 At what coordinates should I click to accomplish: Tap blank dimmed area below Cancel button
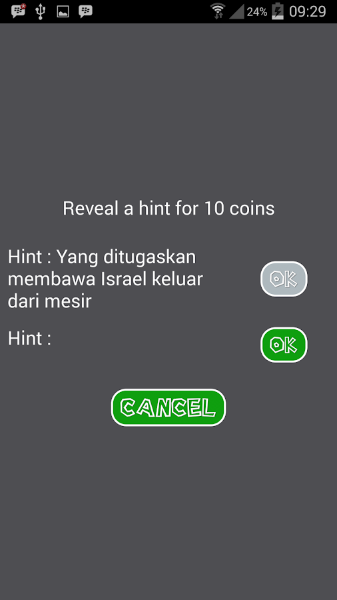pos(168,513)
